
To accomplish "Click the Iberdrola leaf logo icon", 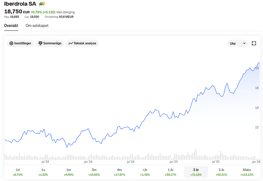I will [42, 4].
